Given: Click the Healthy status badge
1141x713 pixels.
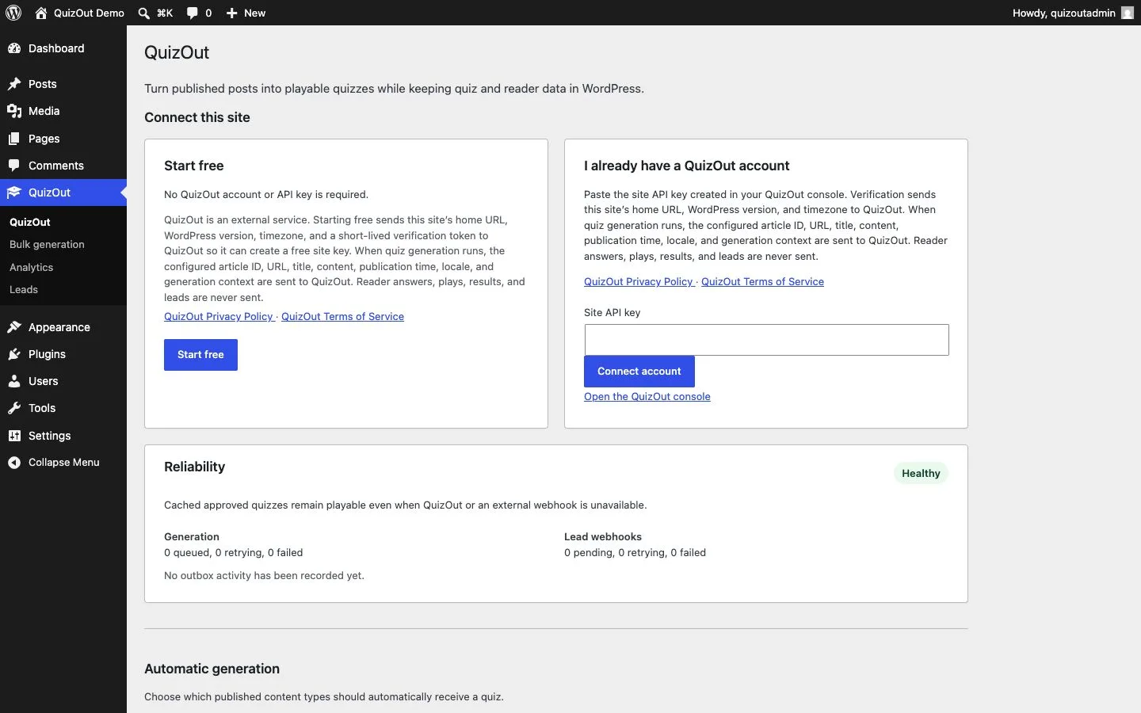Looking at the screenshot, I should (921, 474).
